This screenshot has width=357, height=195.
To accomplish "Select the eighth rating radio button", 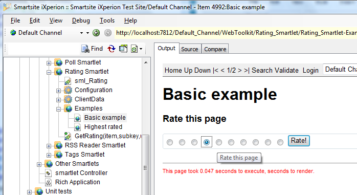I will [x=256, y=142].
